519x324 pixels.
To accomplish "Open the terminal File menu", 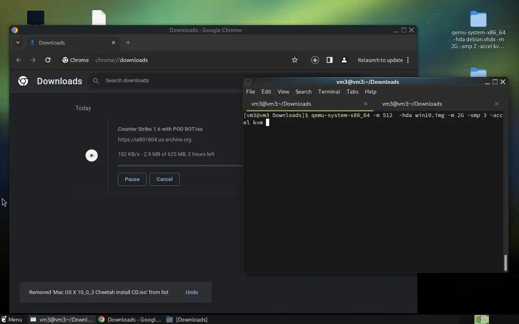I will [x=251, y=92].
